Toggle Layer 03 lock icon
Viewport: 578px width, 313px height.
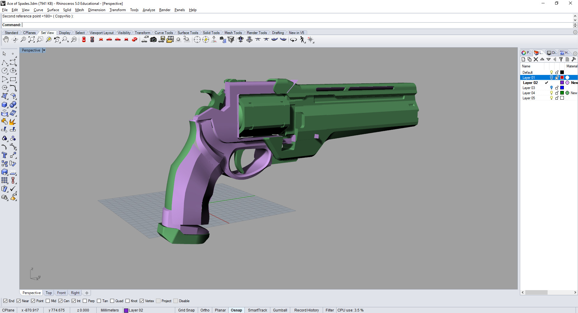pos(557,88)
